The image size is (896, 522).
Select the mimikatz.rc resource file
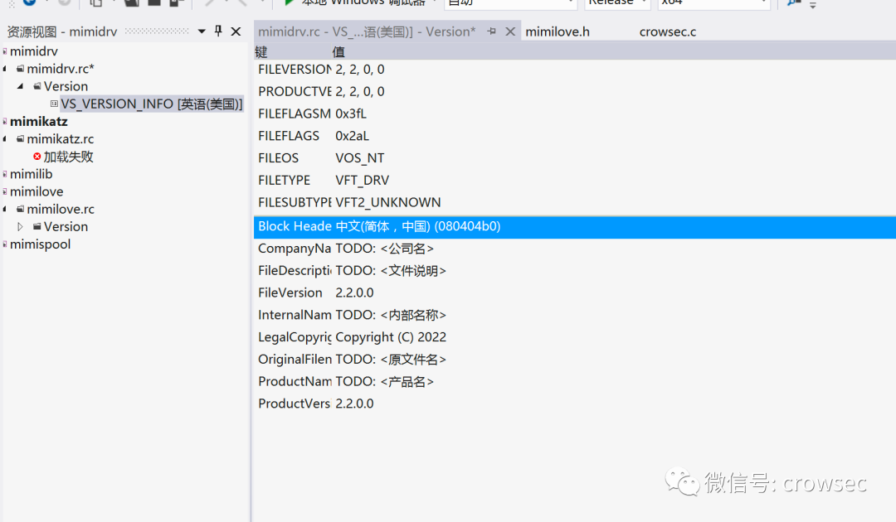(60, 139)
